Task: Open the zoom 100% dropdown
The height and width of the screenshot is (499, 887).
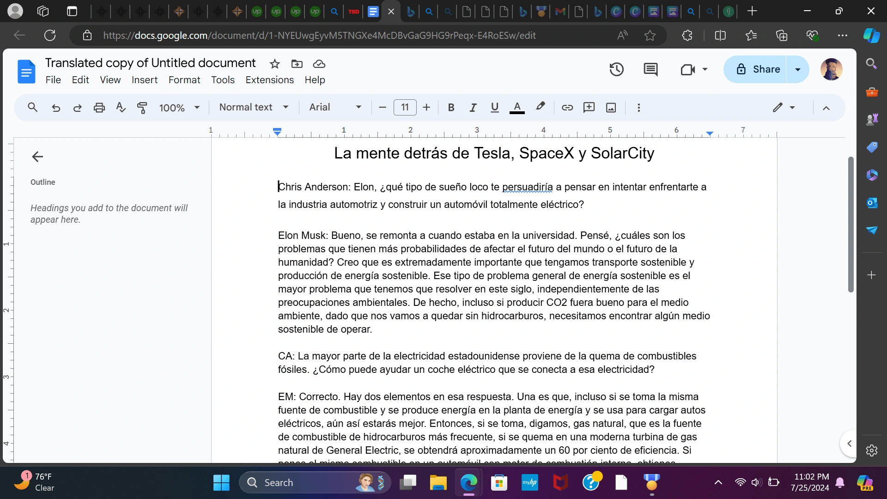Action: click(x=179, y=108)
